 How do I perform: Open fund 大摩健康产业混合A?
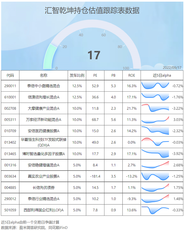click(44, 108)
